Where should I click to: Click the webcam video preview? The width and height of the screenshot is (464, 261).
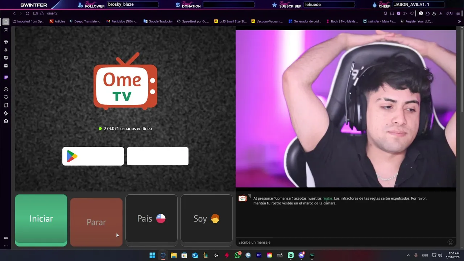pos(346,108)
